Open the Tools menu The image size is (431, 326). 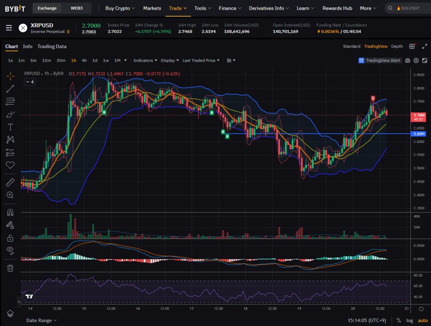point(203,8)
